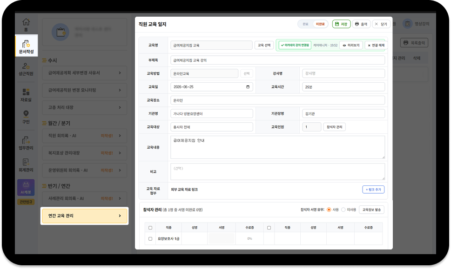Open the 상근직원 sidebar section
Image resolution: width=451 pixels, height=269 pixels.
click(26, 69)
